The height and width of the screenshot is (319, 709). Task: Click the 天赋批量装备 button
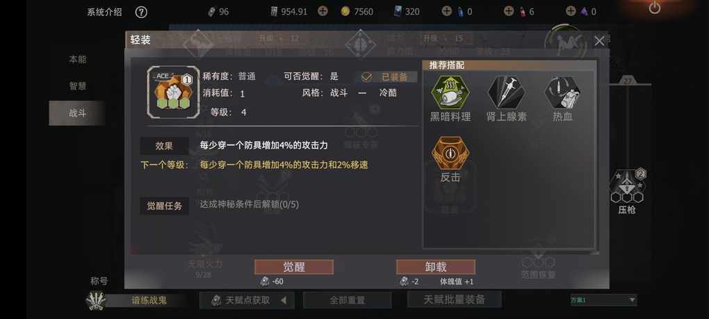pos(455,299)
